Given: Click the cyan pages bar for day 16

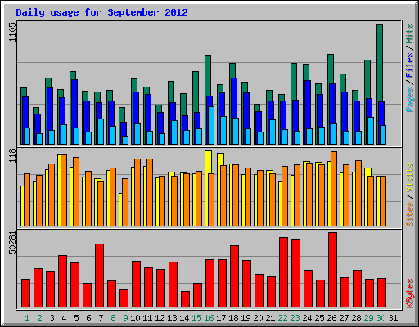Looking at the screenshot, I should (211, 125).
